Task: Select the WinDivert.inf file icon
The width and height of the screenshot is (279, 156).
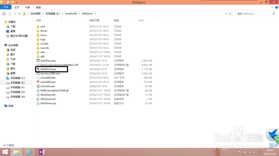Action: [38, 99]
